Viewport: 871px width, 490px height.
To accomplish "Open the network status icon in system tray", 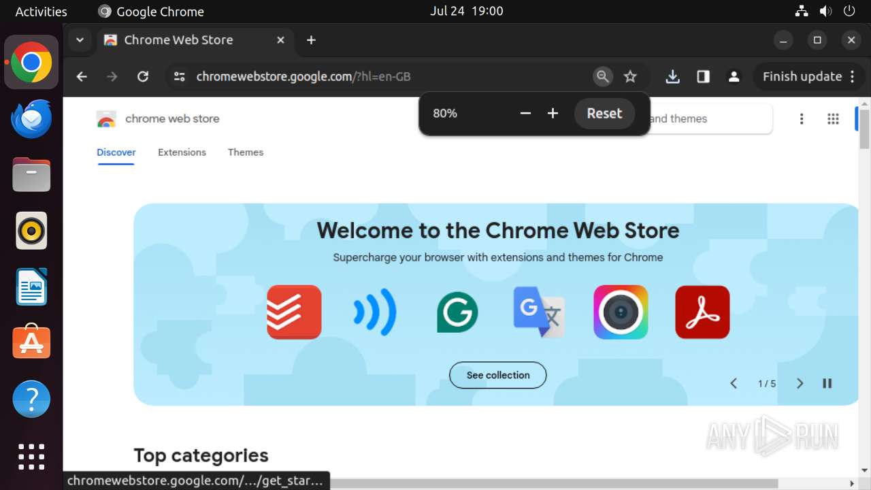I will [802, 12].
